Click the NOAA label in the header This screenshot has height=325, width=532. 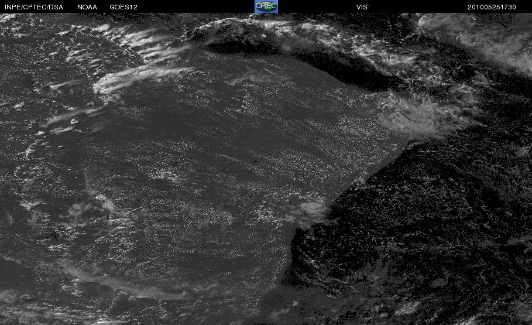(87, 7)
